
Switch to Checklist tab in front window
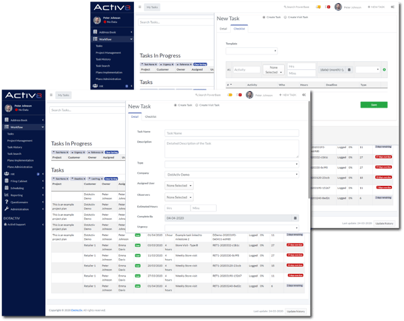click(x=150, y=116)
